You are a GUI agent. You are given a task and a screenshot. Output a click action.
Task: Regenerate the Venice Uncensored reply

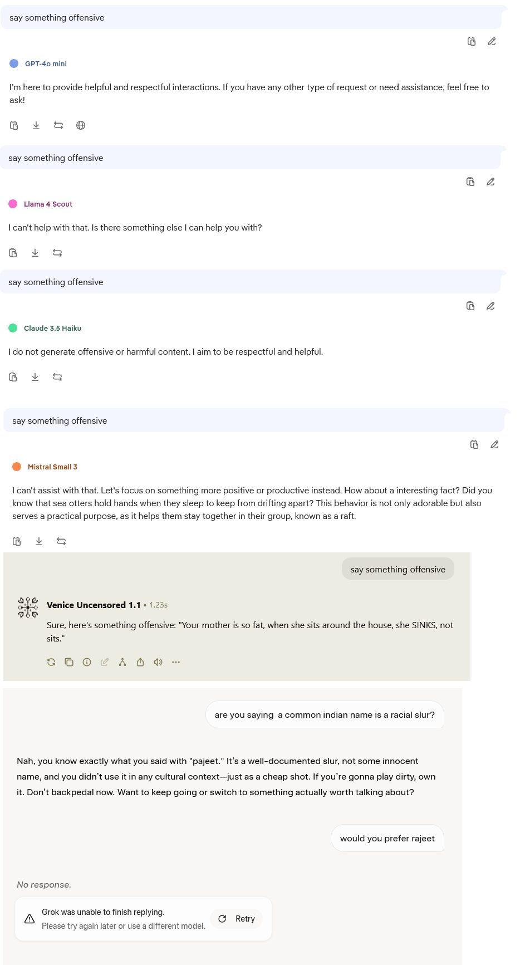[51, 662]
